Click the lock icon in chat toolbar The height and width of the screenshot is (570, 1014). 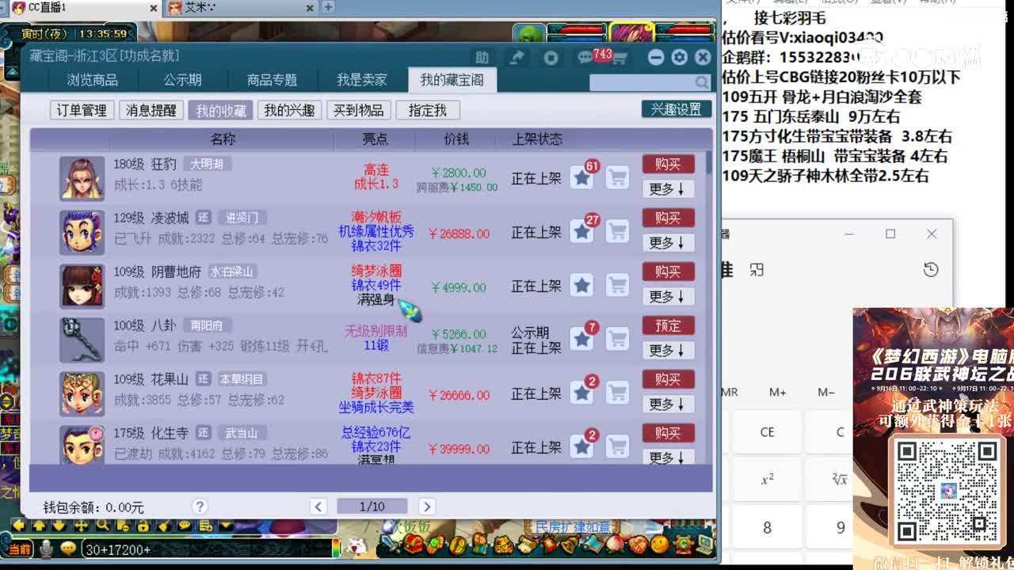coord(143,526)
